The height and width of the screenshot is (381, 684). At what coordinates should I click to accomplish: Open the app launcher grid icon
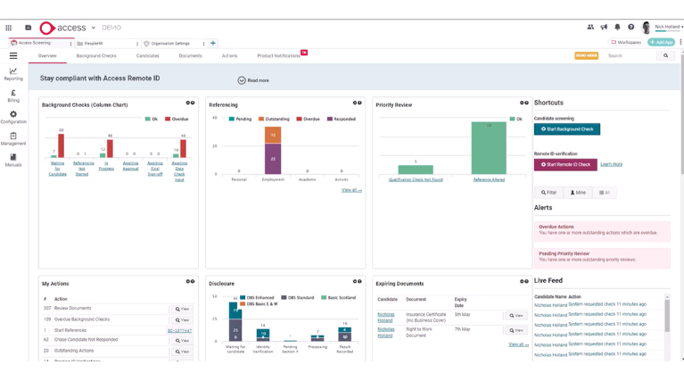point(9,28)
